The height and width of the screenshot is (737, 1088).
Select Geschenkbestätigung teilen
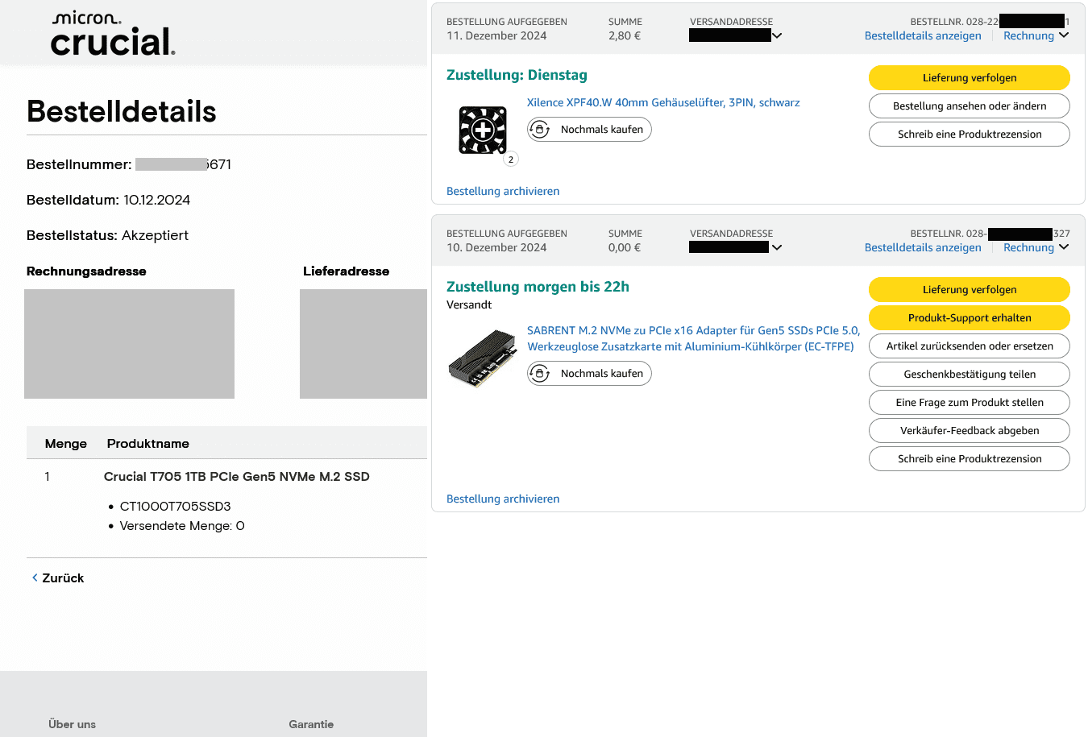click(969, 375)
